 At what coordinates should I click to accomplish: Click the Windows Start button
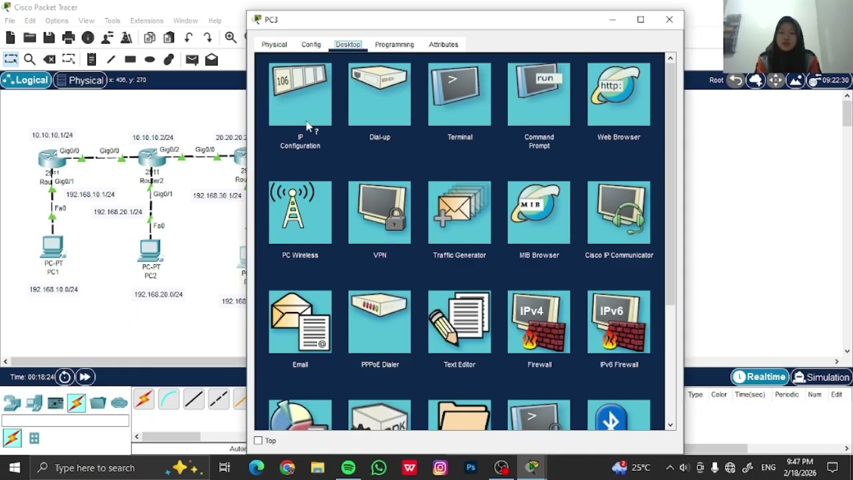[x=15, y=468]
